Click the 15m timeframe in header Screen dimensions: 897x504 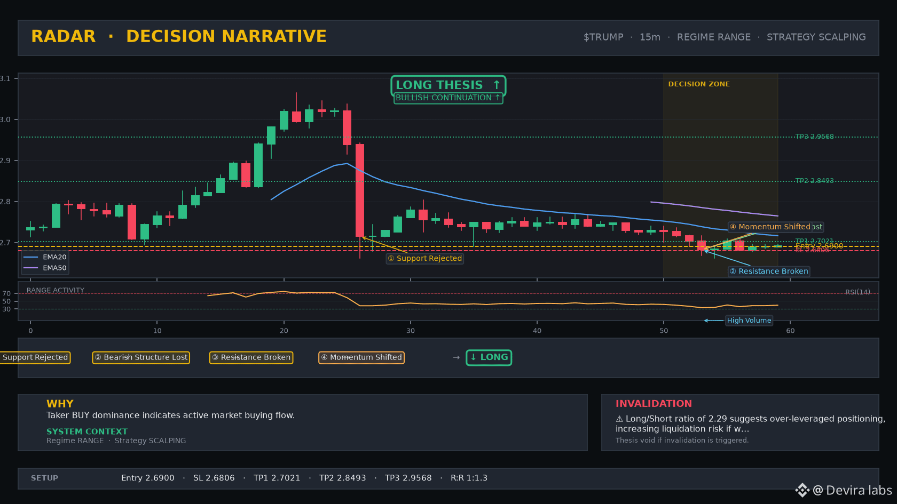pyautogui.click(x=650, y=37)
